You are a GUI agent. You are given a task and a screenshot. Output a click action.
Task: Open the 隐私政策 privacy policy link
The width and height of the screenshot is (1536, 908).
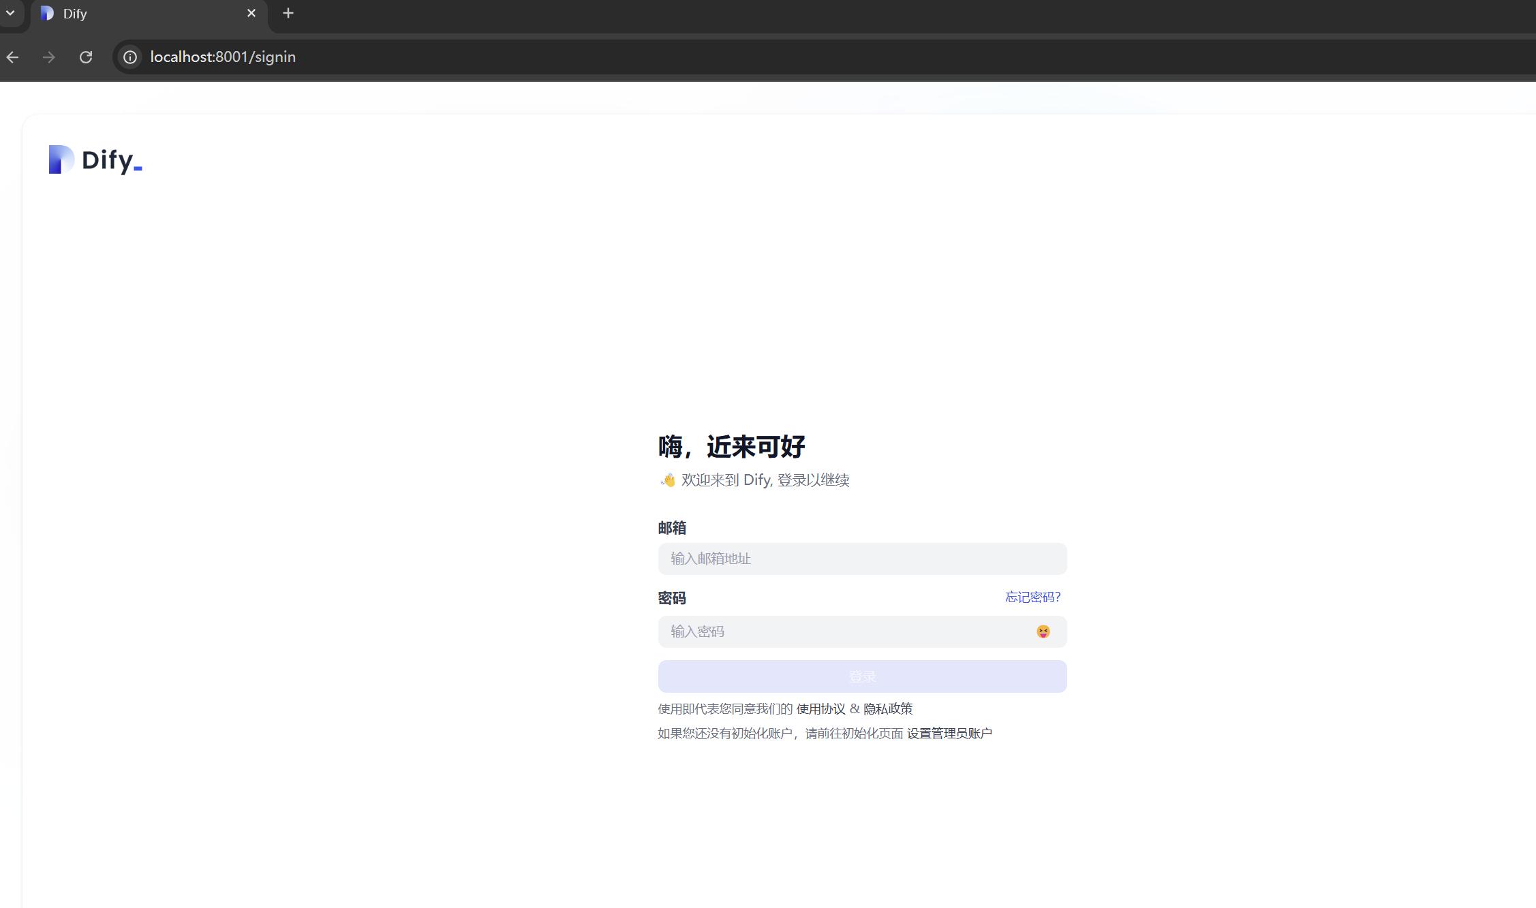pos(888,709)
